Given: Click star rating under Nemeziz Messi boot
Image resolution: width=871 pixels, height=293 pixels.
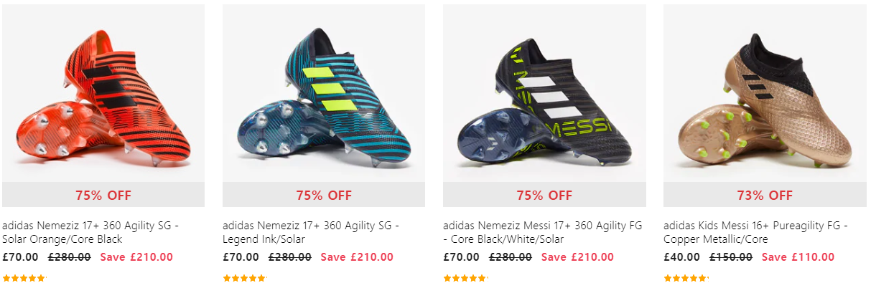Looking at the screenshot, I should 465,278.
